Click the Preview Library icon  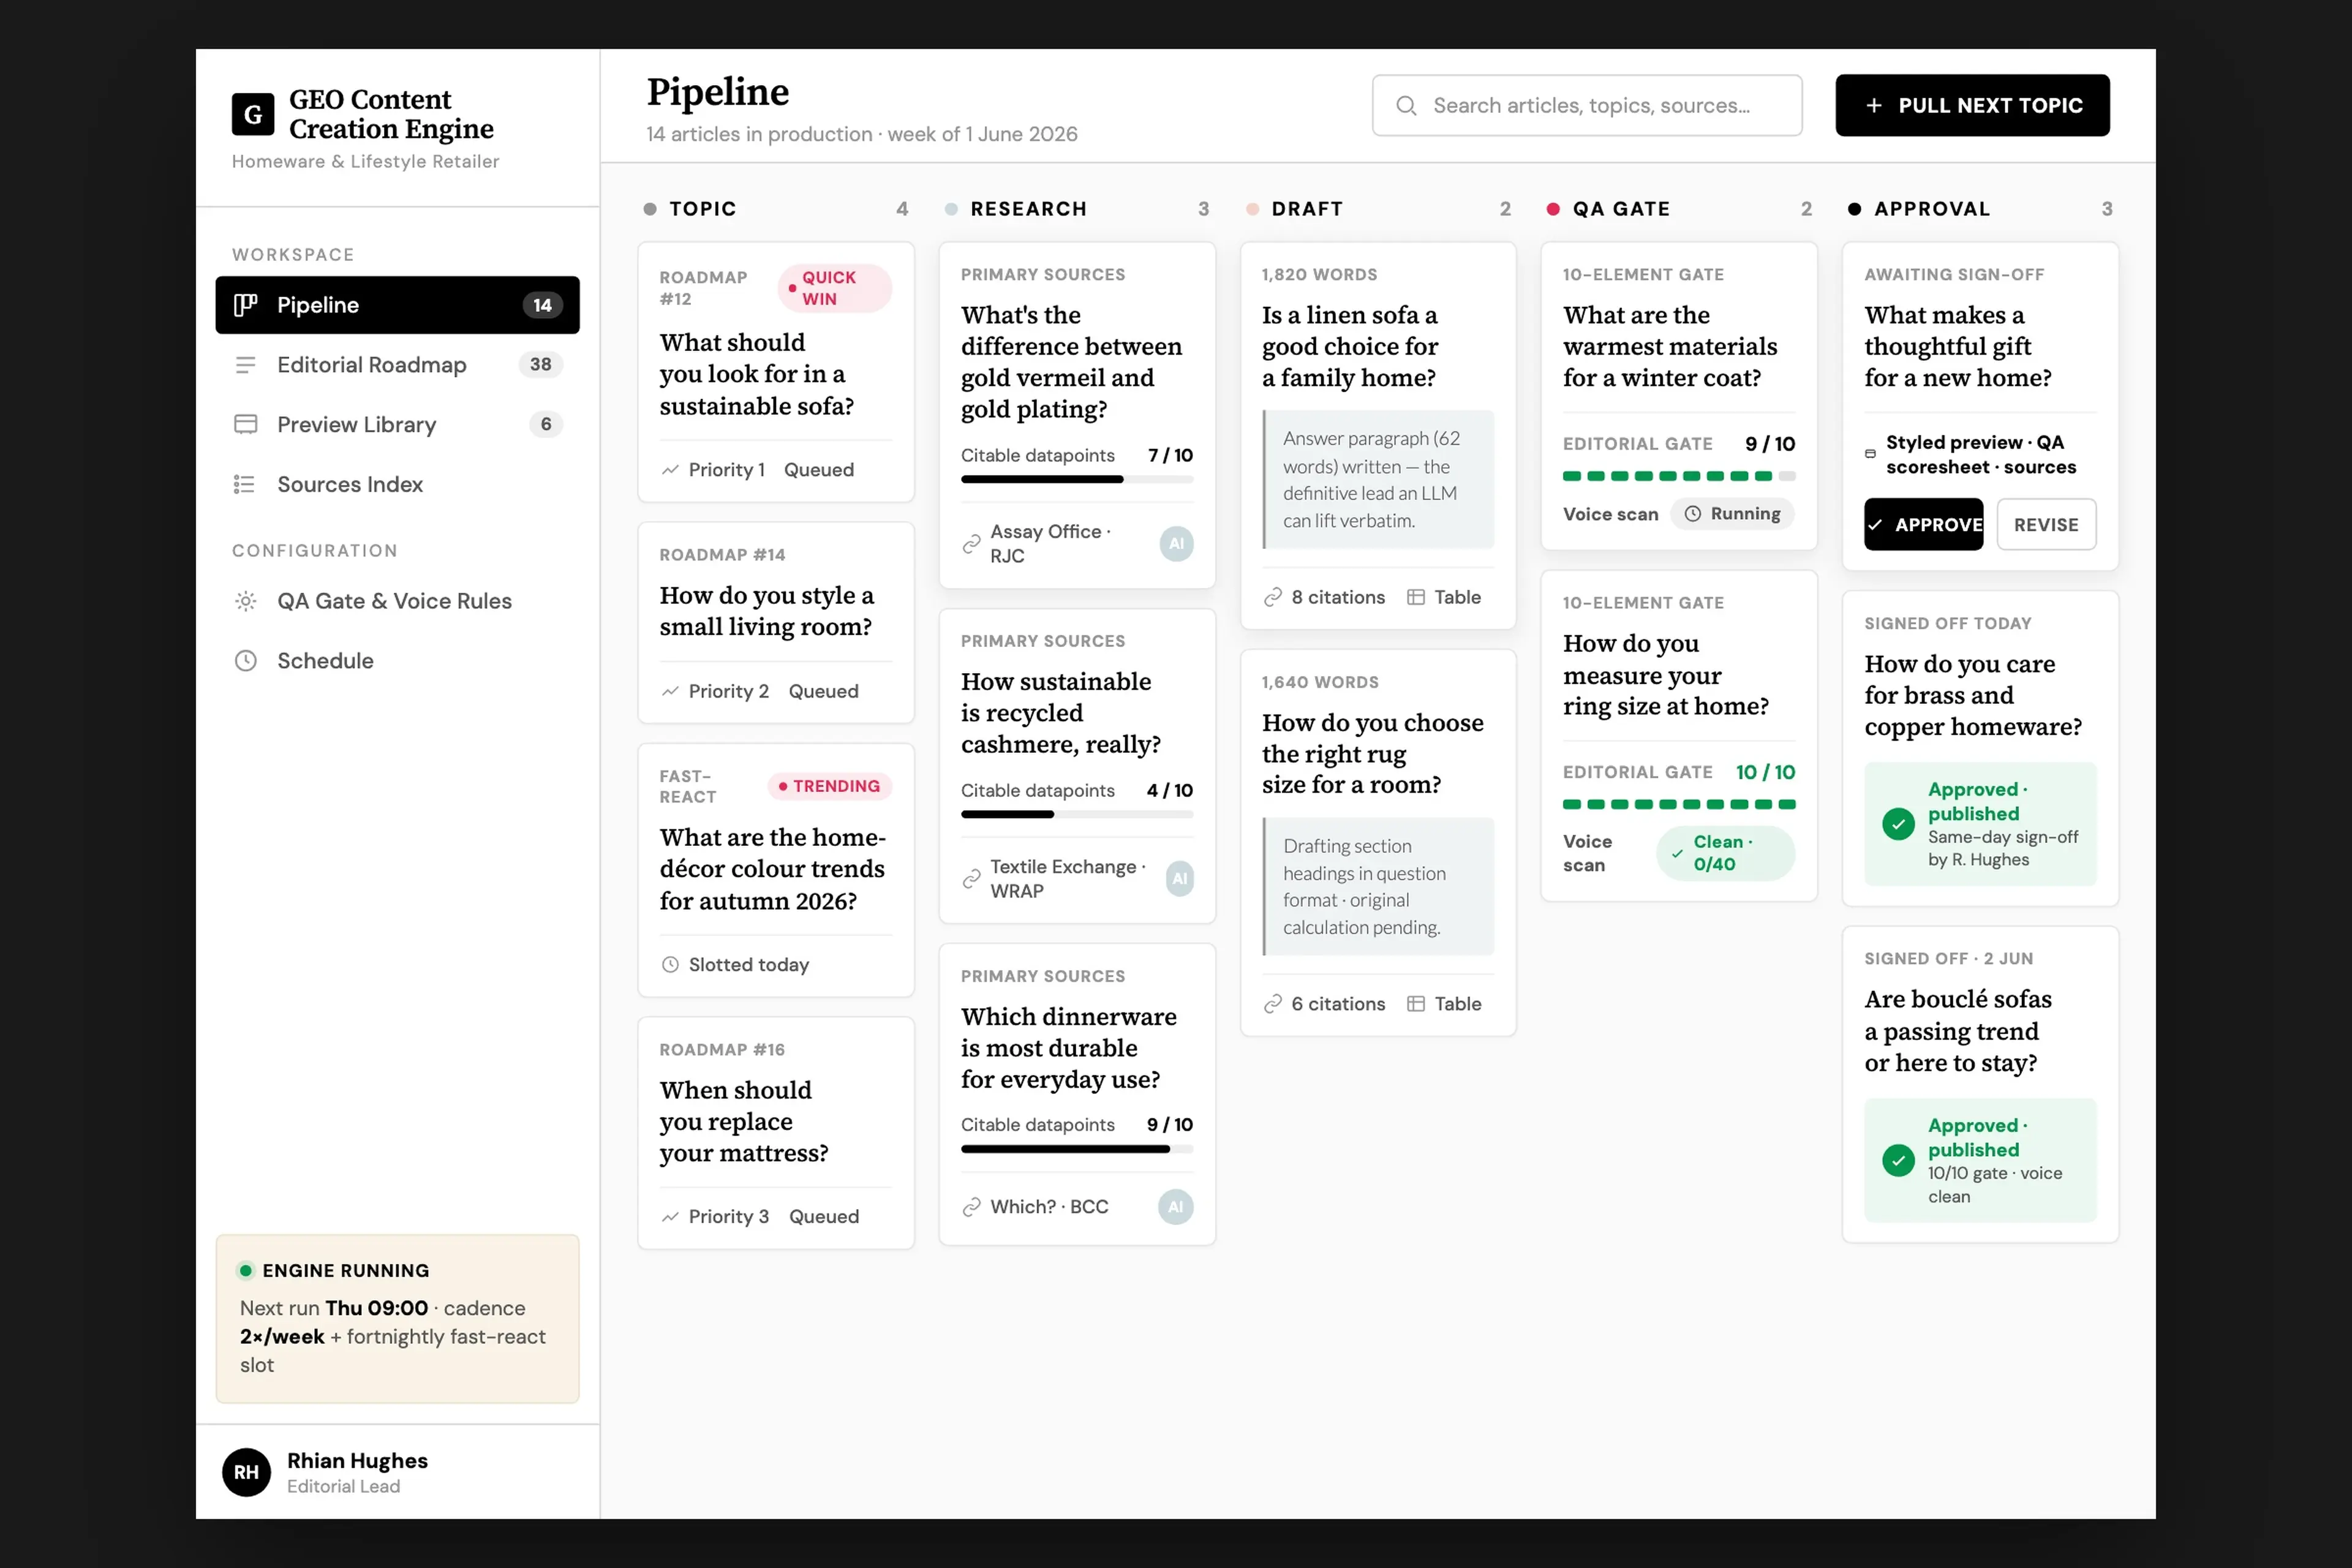pyautogui.click(x=246, y=424)
